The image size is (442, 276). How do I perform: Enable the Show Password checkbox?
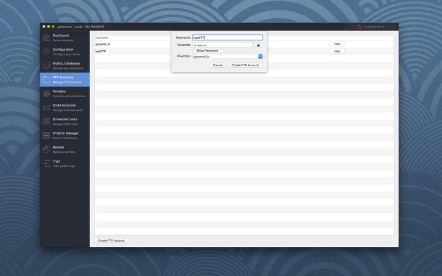[194, 50]
